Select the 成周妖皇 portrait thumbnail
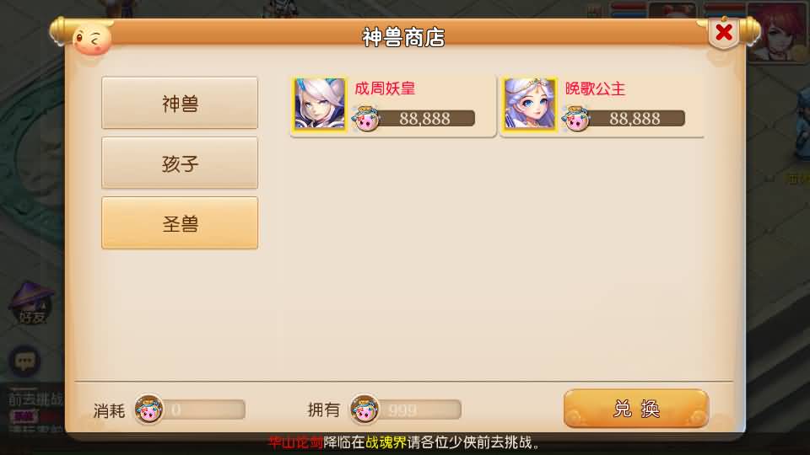810x455 pixels. pyautogui.click(x=319, y=104)
